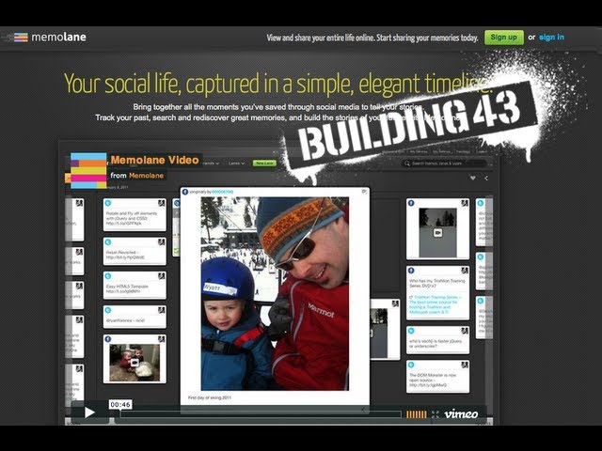Play the kids video thumbnail in the left column
602x451 pixels.
click(x=135, y=363)
